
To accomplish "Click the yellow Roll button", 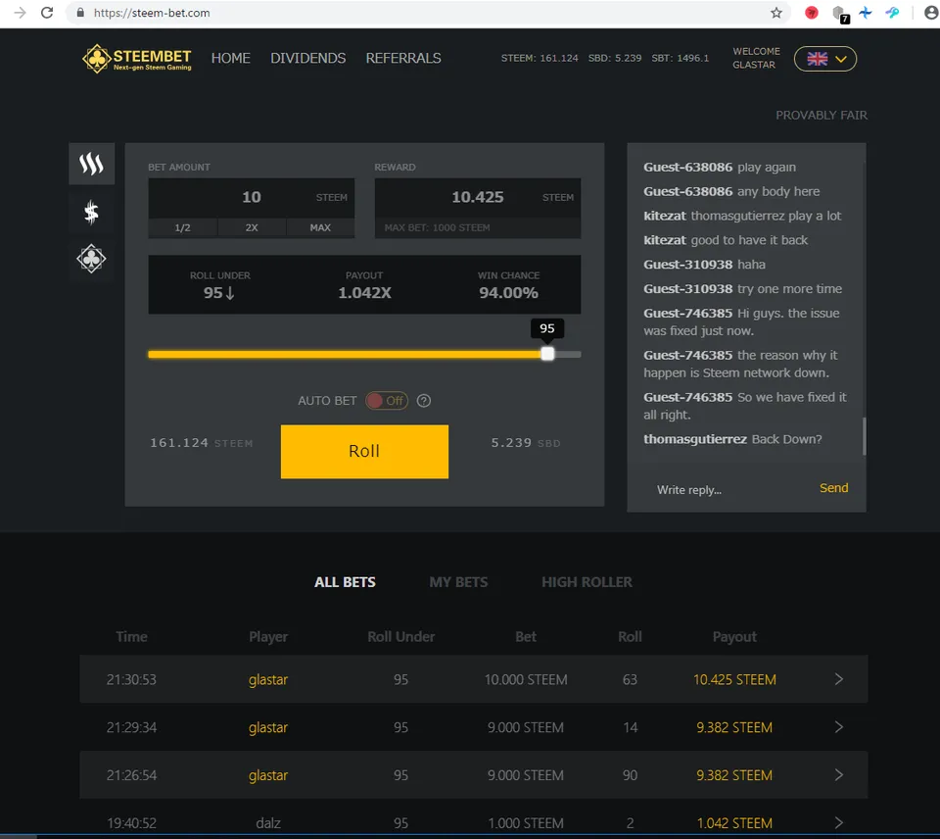I will click(364, 451).
